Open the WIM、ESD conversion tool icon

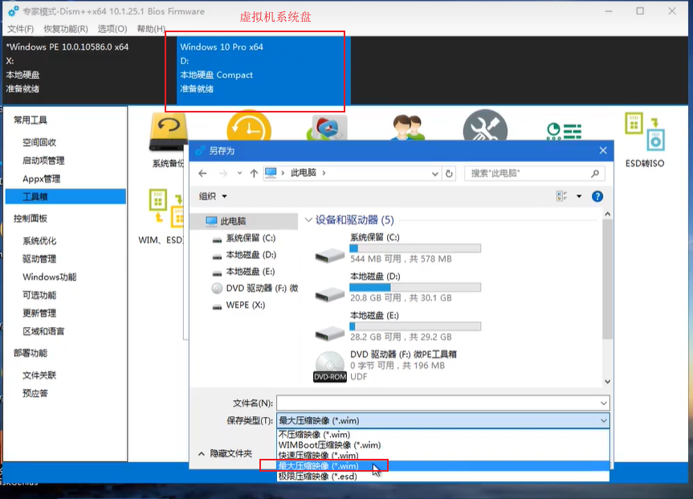166,207
